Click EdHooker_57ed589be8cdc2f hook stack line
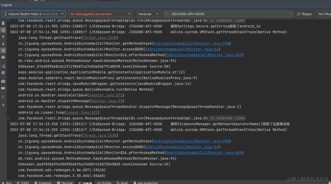Screen dimensions: 331x184 click(x=94, y=66)
